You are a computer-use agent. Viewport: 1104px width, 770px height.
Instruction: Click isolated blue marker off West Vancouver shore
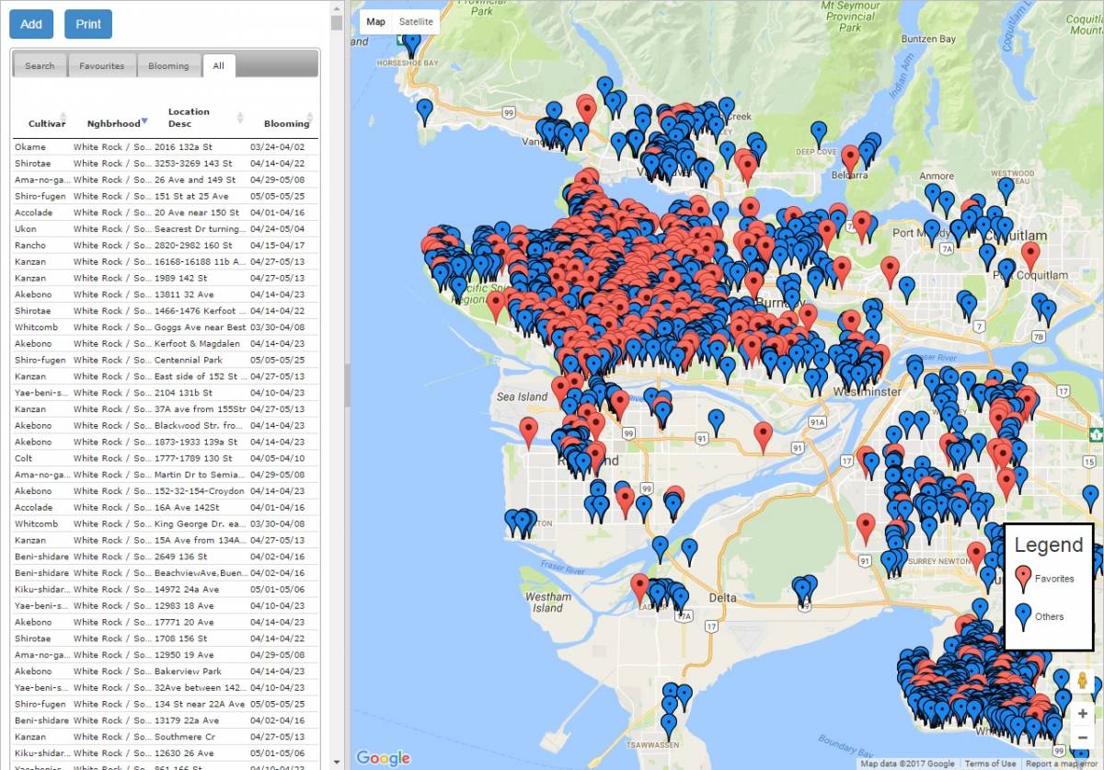[424, 111]
